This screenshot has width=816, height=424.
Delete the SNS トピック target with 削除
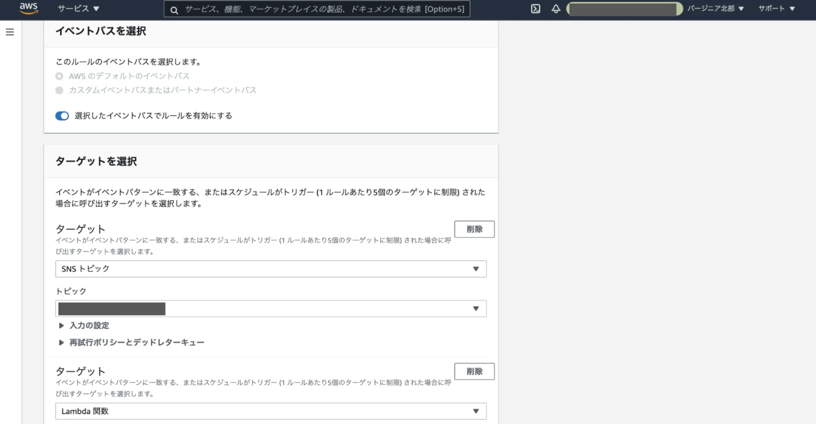(x=474, y=229)
